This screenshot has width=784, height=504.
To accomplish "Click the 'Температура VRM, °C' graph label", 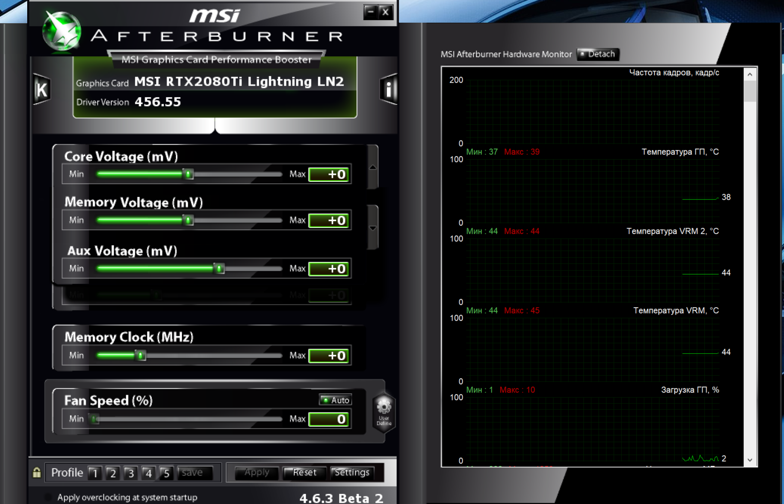I will coord(676,310).
